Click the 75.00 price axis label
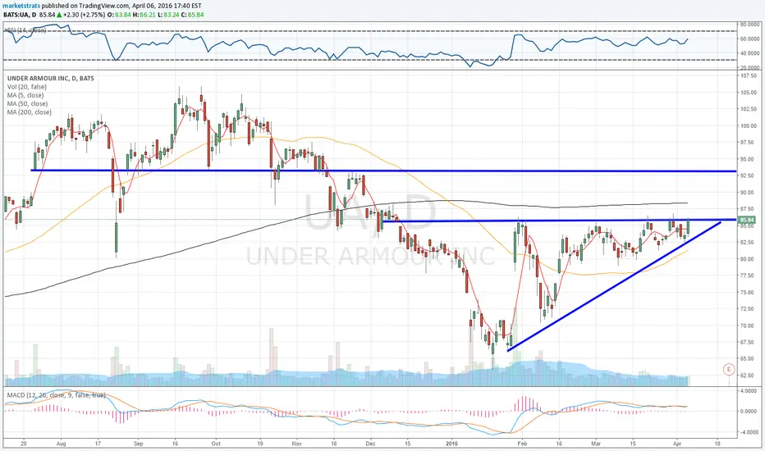Screen dimensions: 765x451 coord(748,292)
